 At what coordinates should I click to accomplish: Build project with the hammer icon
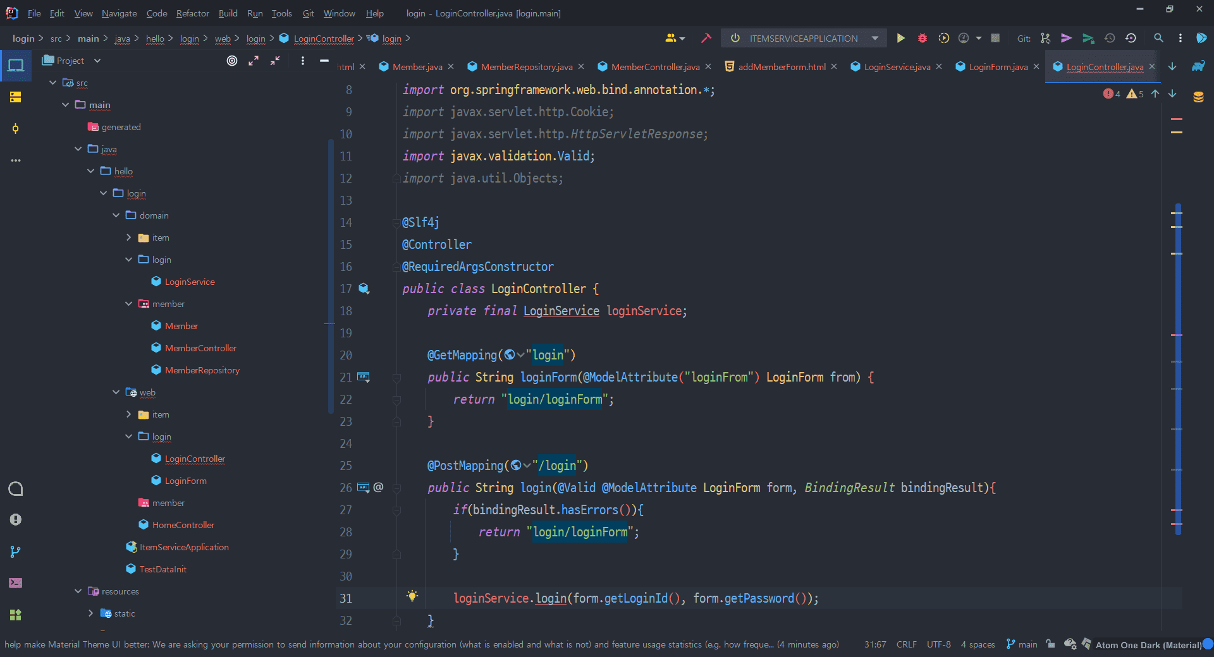[x=706, y=39]
